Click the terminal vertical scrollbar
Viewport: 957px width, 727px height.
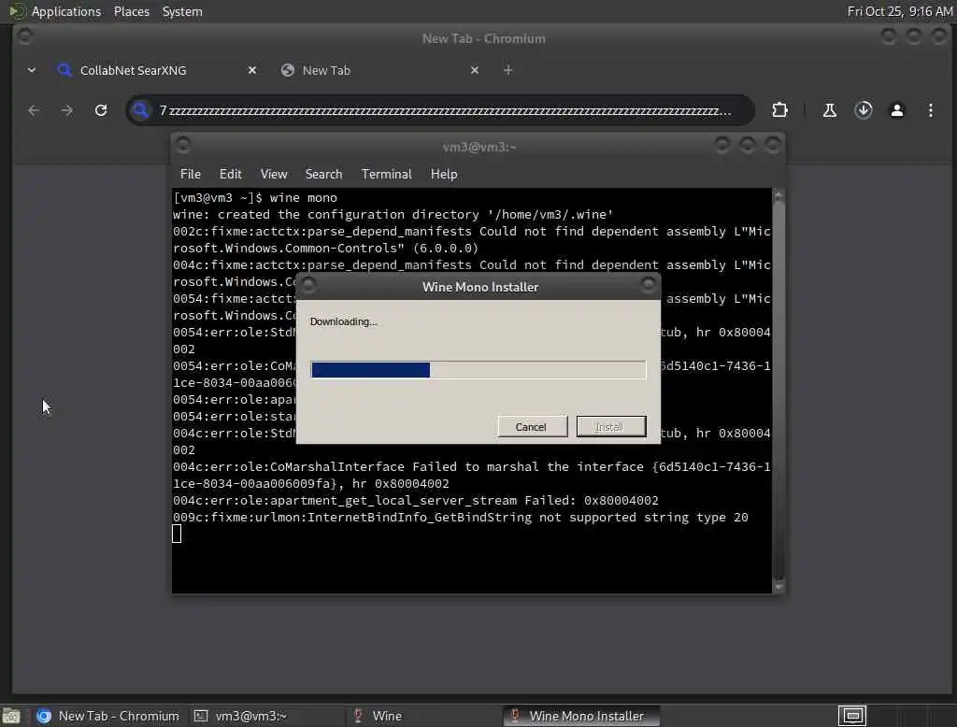tap(778, 391)
